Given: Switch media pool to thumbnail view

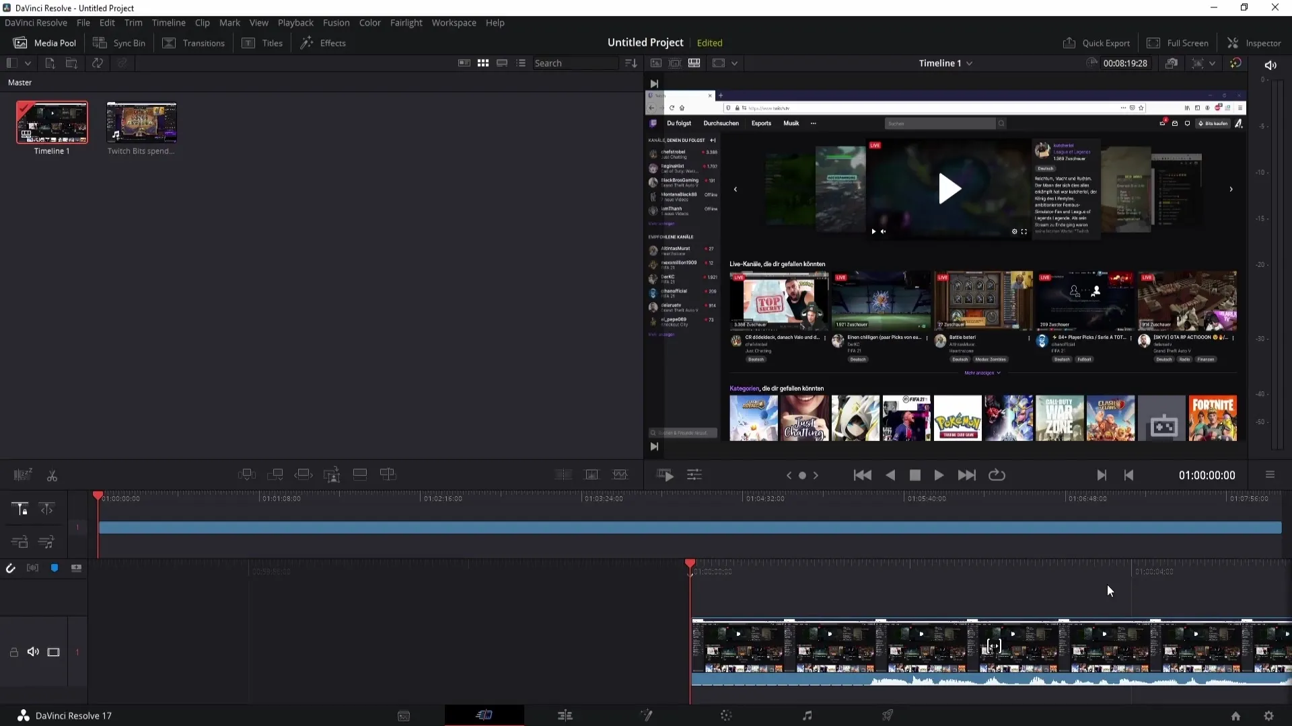Looking at the screenshot, I should (x=483, y=63).
